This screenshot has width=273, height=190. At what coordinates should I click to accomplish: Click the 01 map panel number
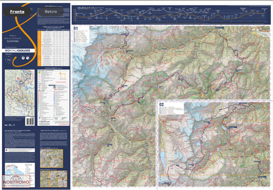pyautogui.click(x=76, y=28)
